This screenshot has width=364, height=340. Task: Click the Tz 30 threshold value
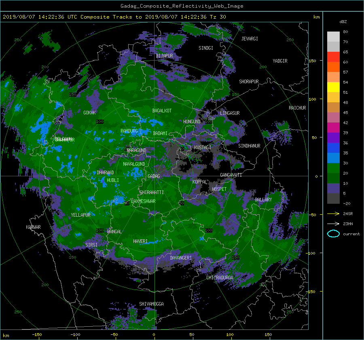coord(218,17)
